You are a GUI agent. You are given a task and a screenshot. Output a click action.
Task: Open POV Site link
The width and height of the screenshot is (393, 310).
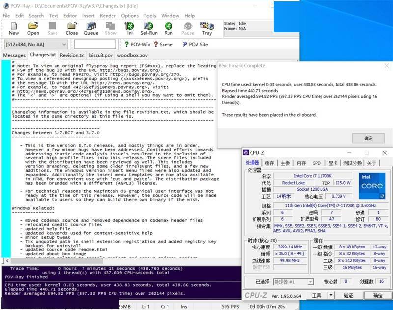pyautogui.click(x=195, y=44)
